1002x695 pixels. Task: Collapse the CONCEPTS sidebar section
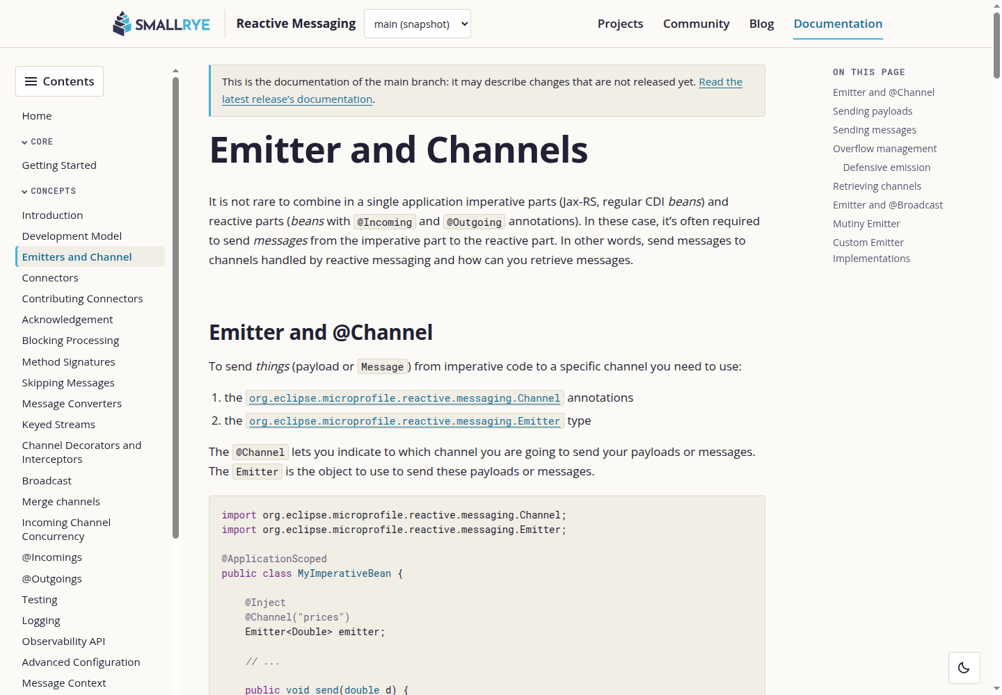(x=49, y=191)
